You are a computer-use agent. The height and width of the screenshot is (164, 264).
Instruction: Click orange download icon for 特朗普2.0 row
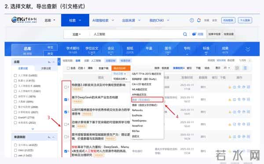coord(230,87)
